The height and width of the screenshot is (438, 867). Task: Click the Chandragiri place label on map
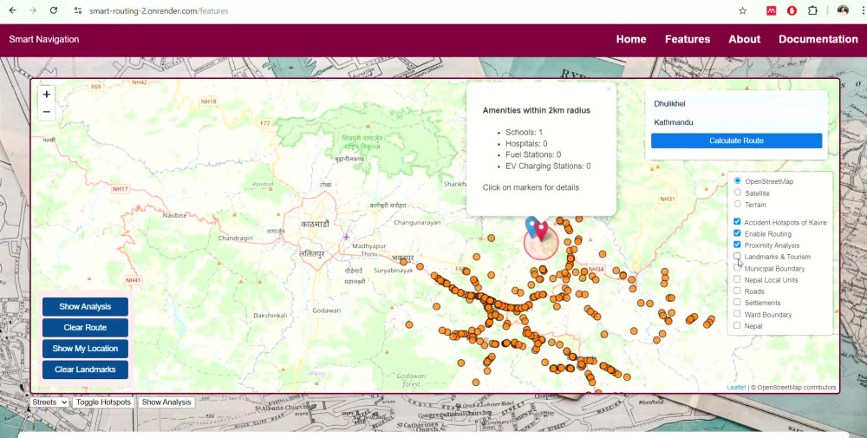tap(235, 238)
